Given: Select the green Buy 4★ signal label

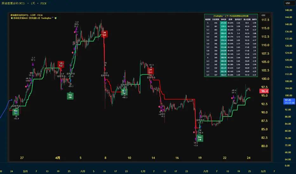Looking at the screenshot, I should click(70, 96).
